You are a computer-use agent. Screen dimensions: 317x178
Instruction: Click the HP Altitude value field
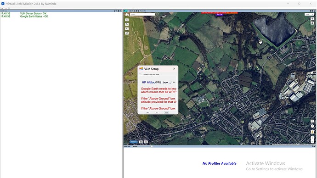click(164, 82)
